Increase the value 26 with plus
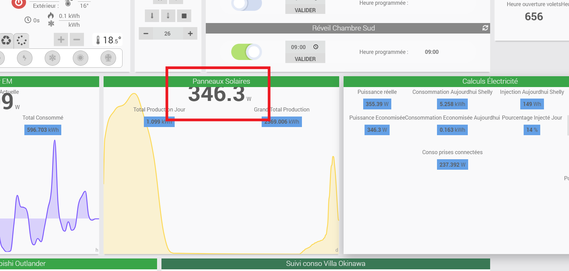The image size is (569, 271). (190, 34)
